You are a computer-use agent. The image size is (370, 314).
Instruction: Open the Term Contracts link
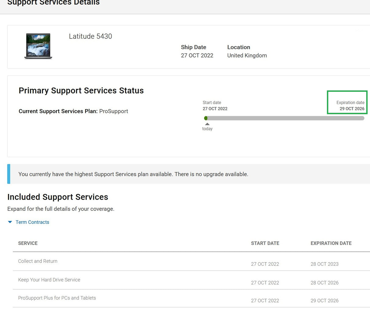click(32, 222)
